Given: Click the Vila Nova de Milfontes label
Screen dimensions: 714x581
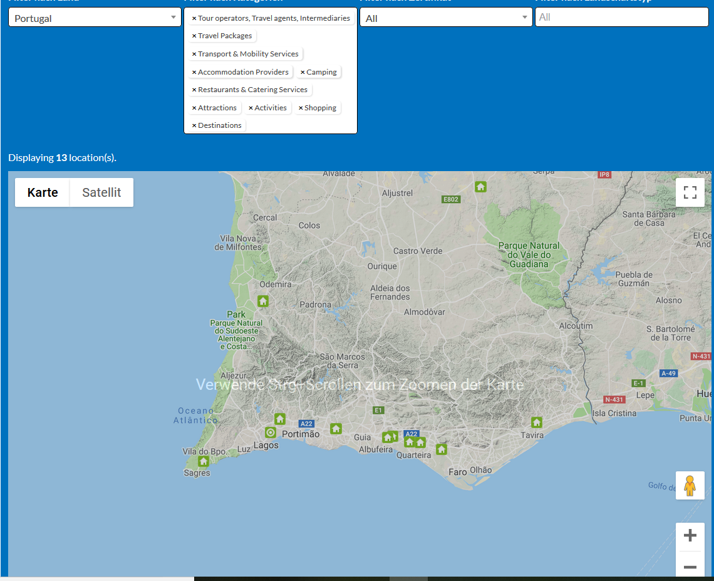Looking at the screenshot, I should [x=239, y=243].
